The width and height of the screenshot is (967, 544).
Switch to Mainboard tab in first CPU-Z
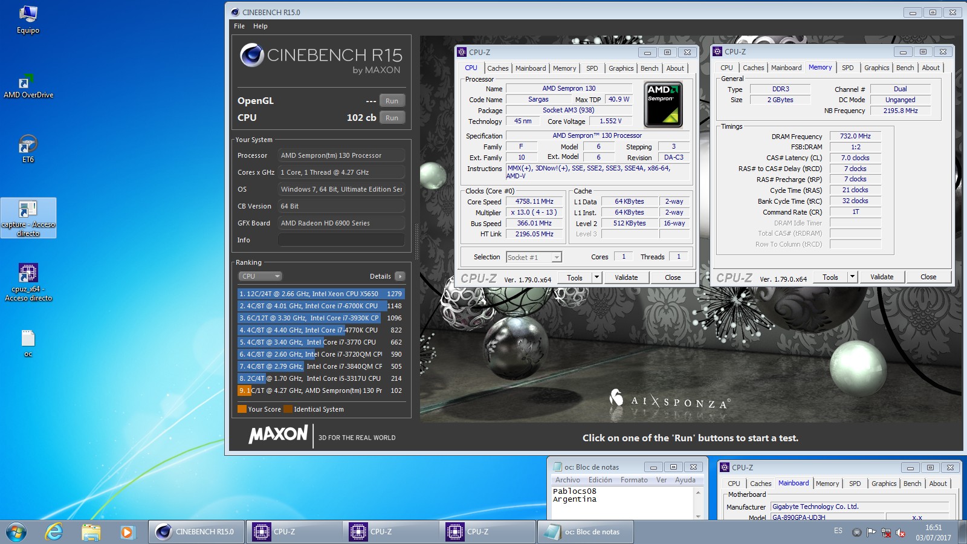click(x=531, y=68)
